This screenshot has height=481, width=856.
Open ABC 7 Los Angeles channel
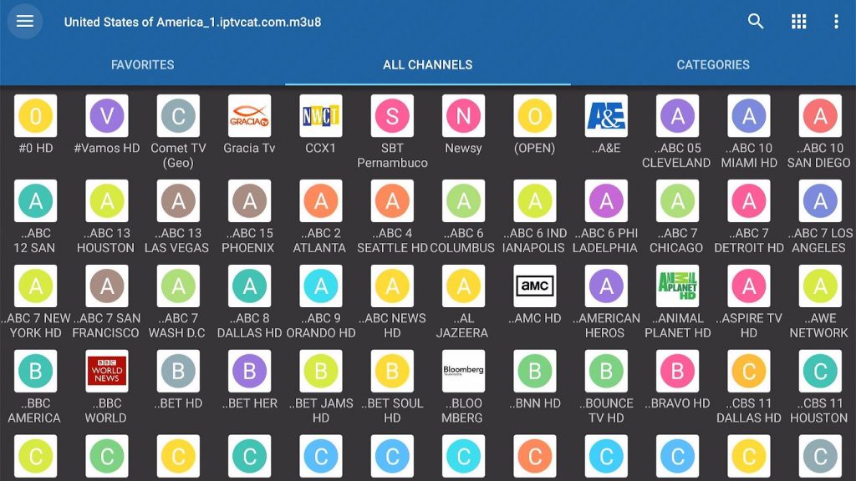pos(820,201)
